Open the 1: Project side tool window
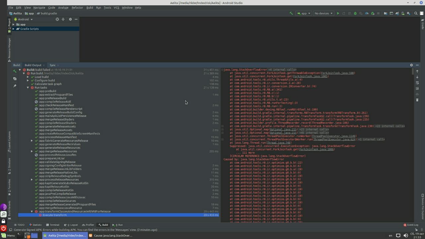Viewport: 425px width, 239px height. tap(9, 26)
